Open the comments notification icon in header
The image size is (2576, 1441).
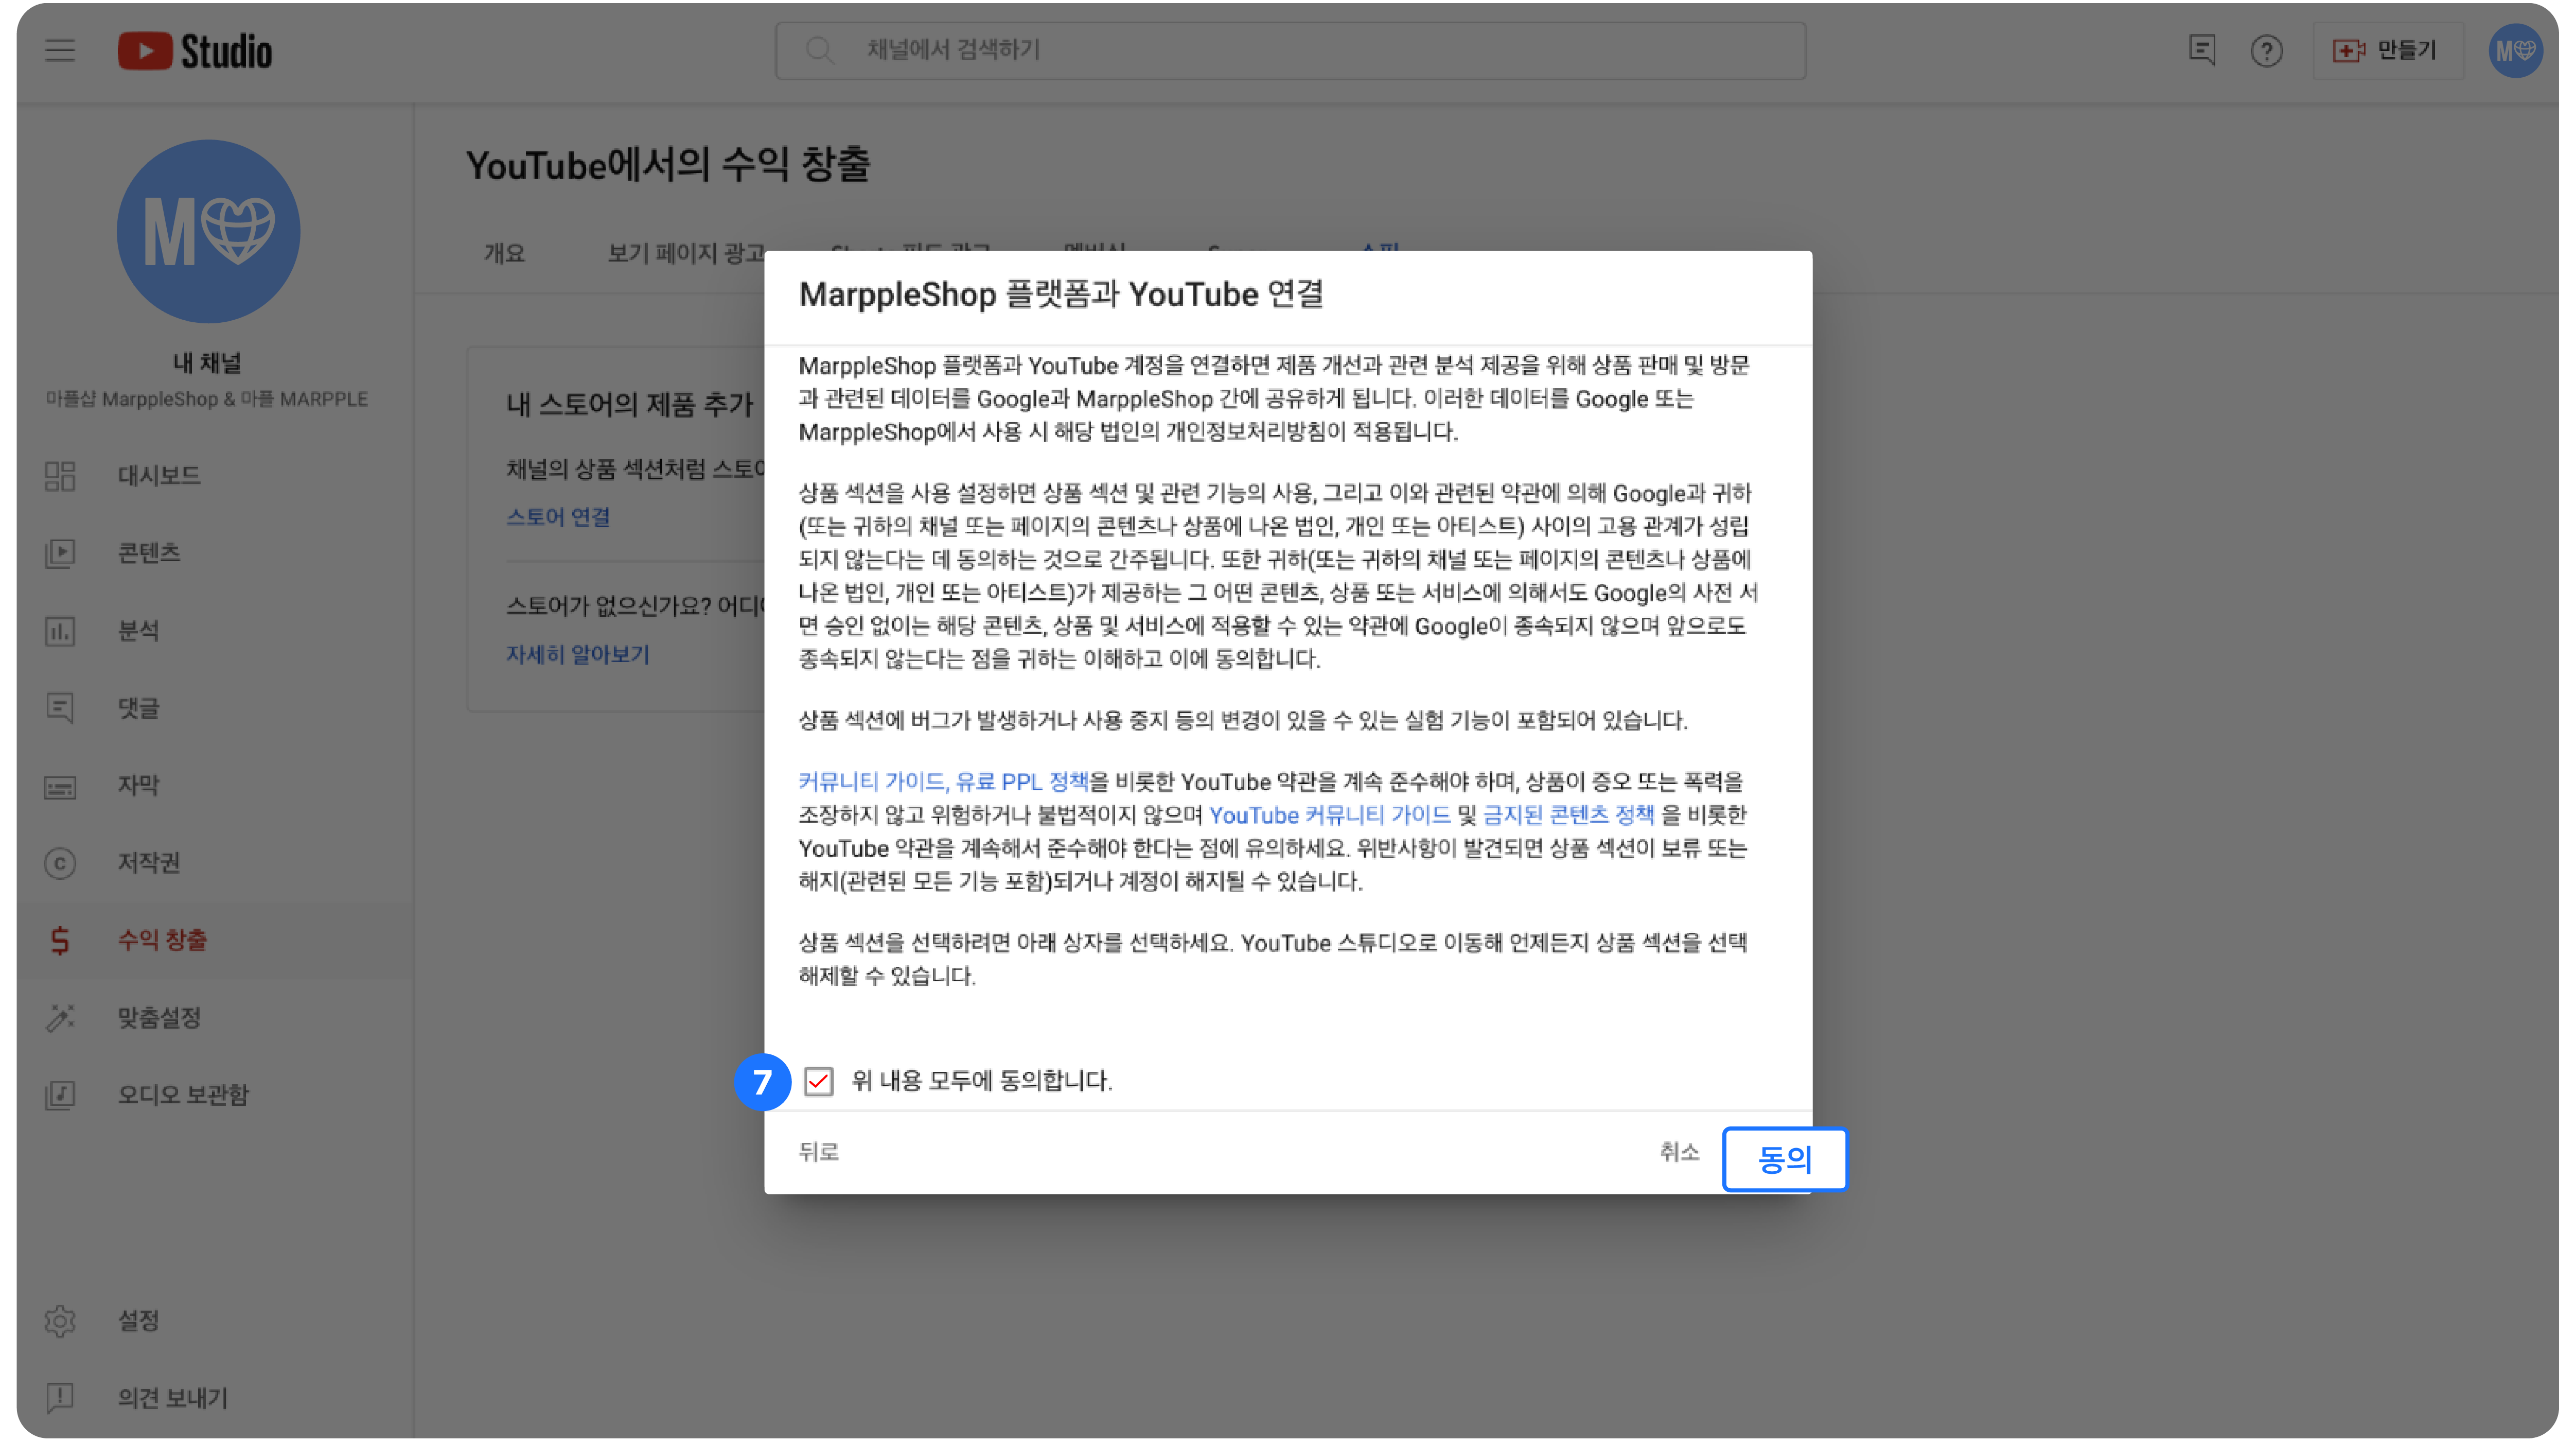2202,50
